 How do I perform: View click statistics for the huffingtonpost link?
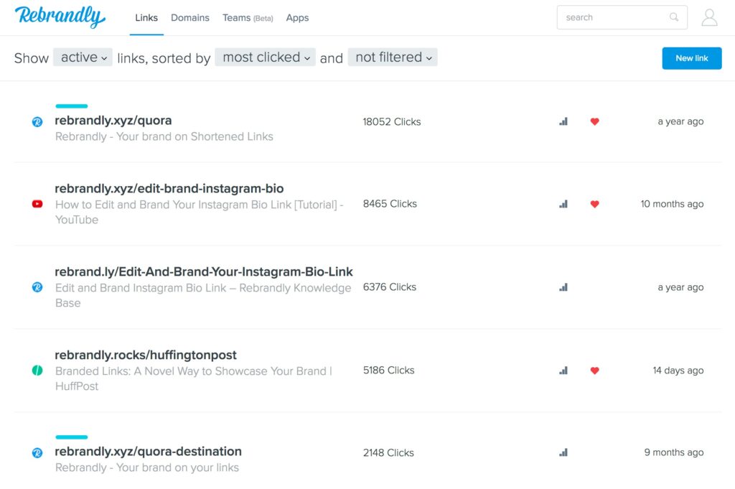pyautogui.click(x=563, y=371)
